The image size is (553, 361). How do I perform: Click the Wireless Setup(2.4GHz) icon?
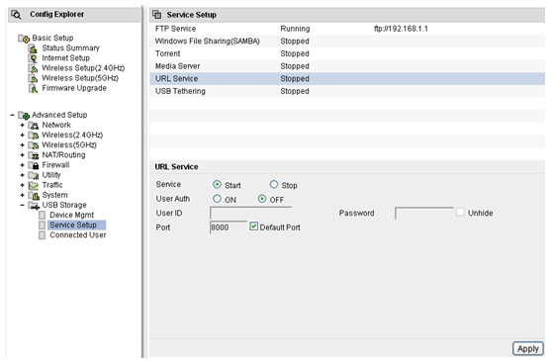coord(33,68)
